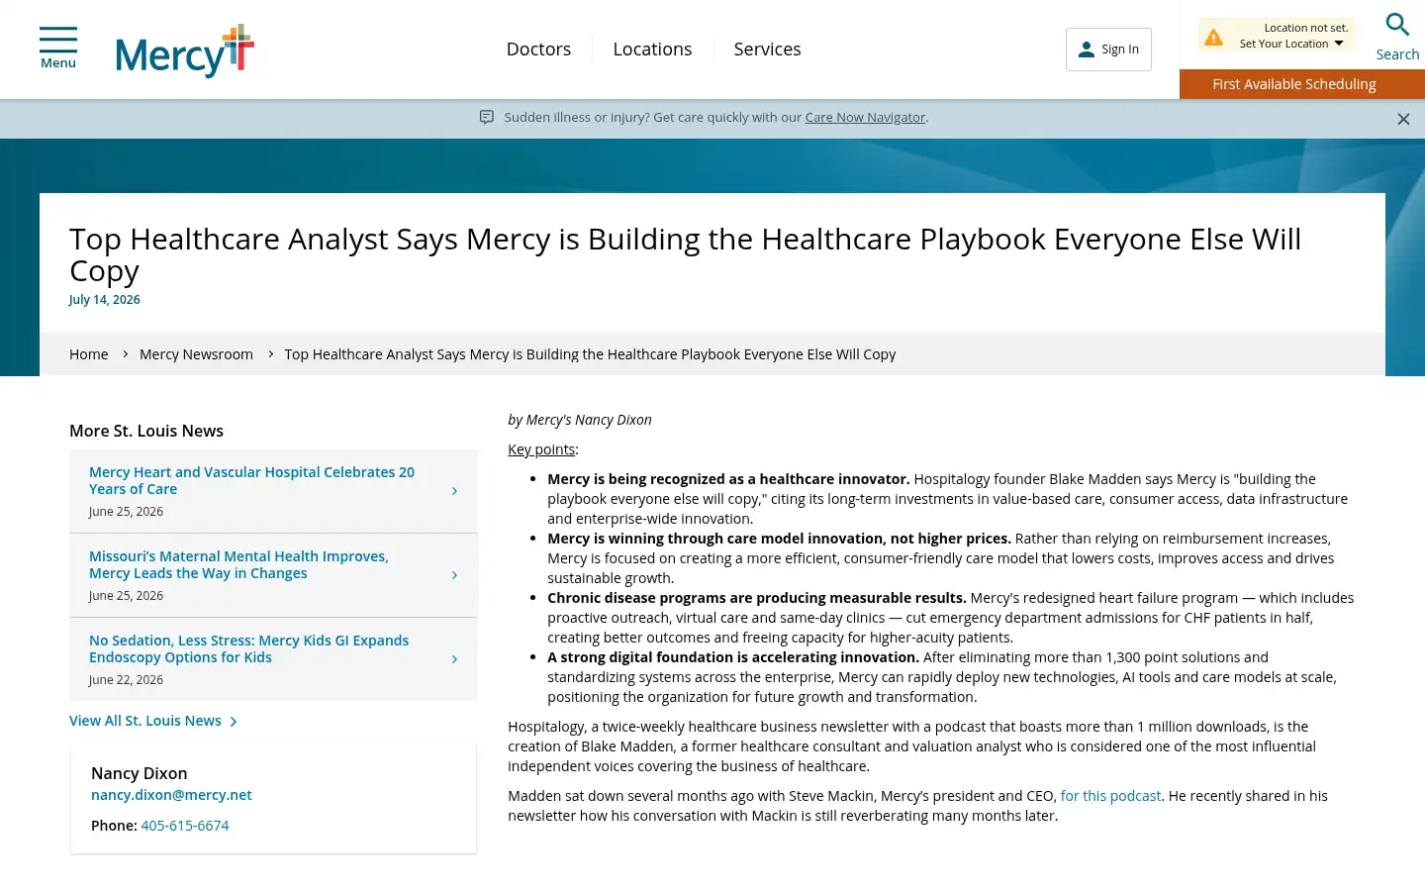Go to Home breadcrumb

point(89,354)
